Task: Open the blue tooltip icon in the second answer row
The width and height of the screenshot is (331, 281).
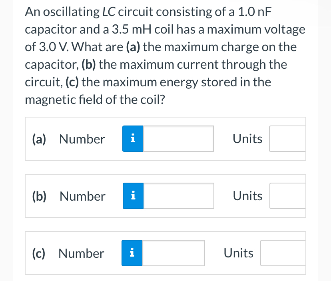Action: point(132,196)
